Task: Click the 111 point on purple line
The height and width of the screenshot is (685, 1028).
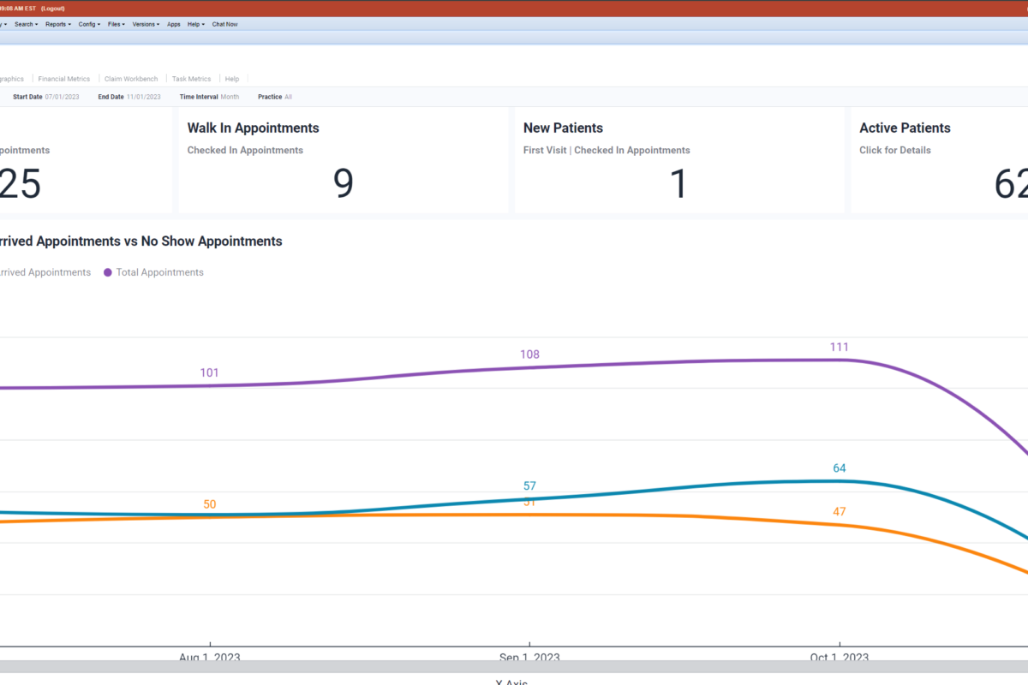Action: pyautogui.click(x=840, y=360)
